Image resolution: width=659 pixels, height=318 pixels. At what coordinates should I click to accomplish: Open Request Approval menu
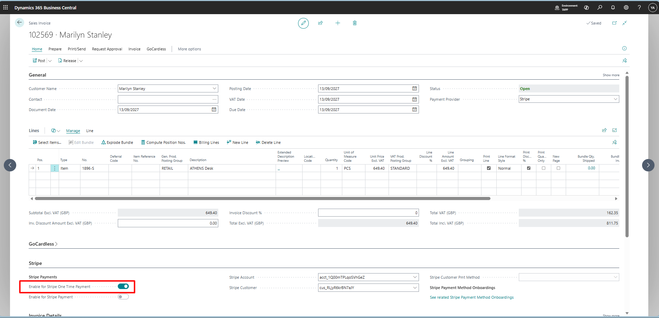point(107,49)
